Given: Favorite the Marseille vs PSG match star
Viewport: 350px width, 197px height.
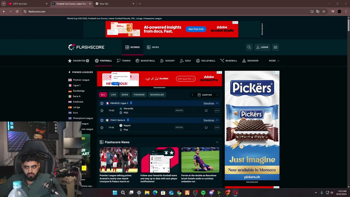Looking at the screenshot, I should (102, 111).
